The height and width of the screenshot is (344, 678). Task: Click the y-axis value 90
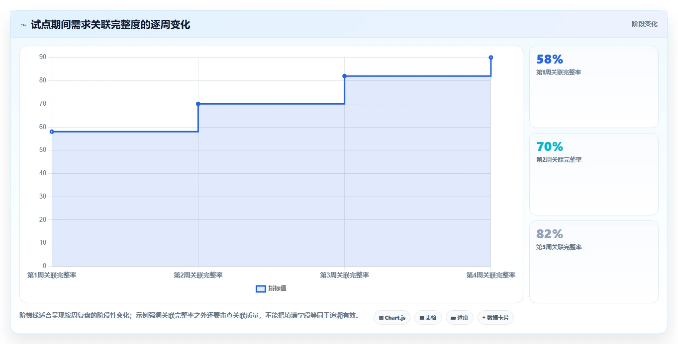tap(42, 57)
